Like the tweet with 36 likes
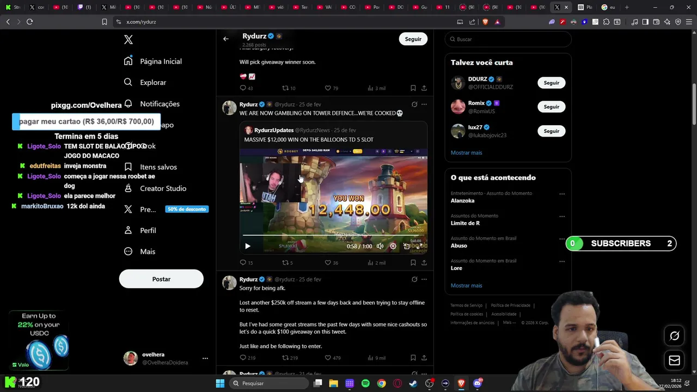 click(x=328, y=262)
